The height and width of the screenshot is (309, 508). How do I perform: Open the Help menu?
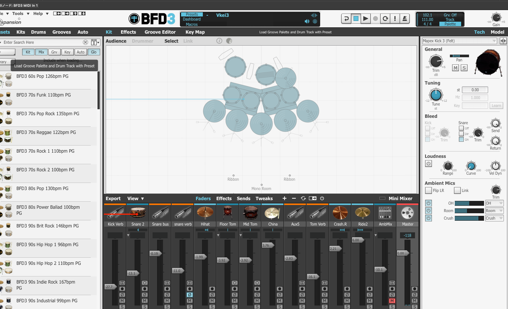point(41,13)
